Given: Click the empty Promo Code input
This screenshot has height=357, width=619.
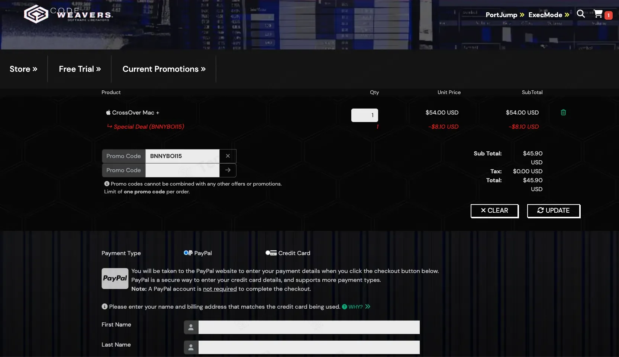Looking at the screenshot, I should [x=183, y=170].
